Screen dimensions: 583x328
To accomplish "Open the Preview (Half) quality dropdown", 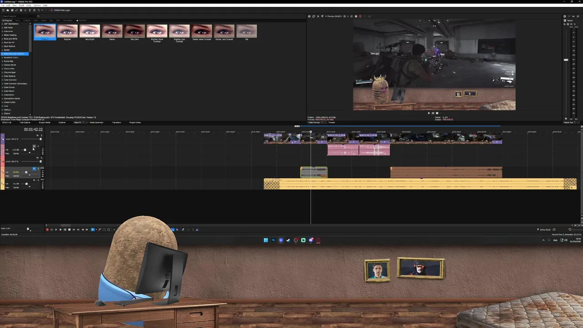I will [334, 16].
